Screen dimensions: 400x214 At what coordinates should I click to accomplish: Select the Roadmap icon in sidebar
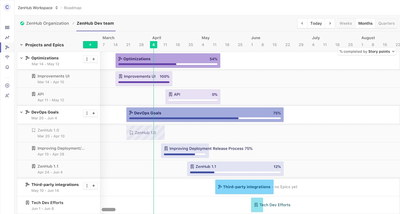click(7, 47)
